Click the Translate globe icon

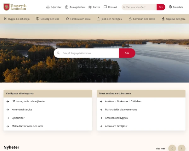pyautogui.click(x=170, y=7)
